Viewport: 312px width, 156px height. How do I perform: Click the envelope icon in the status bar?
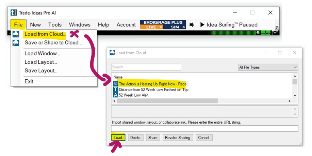coord(275,33)
